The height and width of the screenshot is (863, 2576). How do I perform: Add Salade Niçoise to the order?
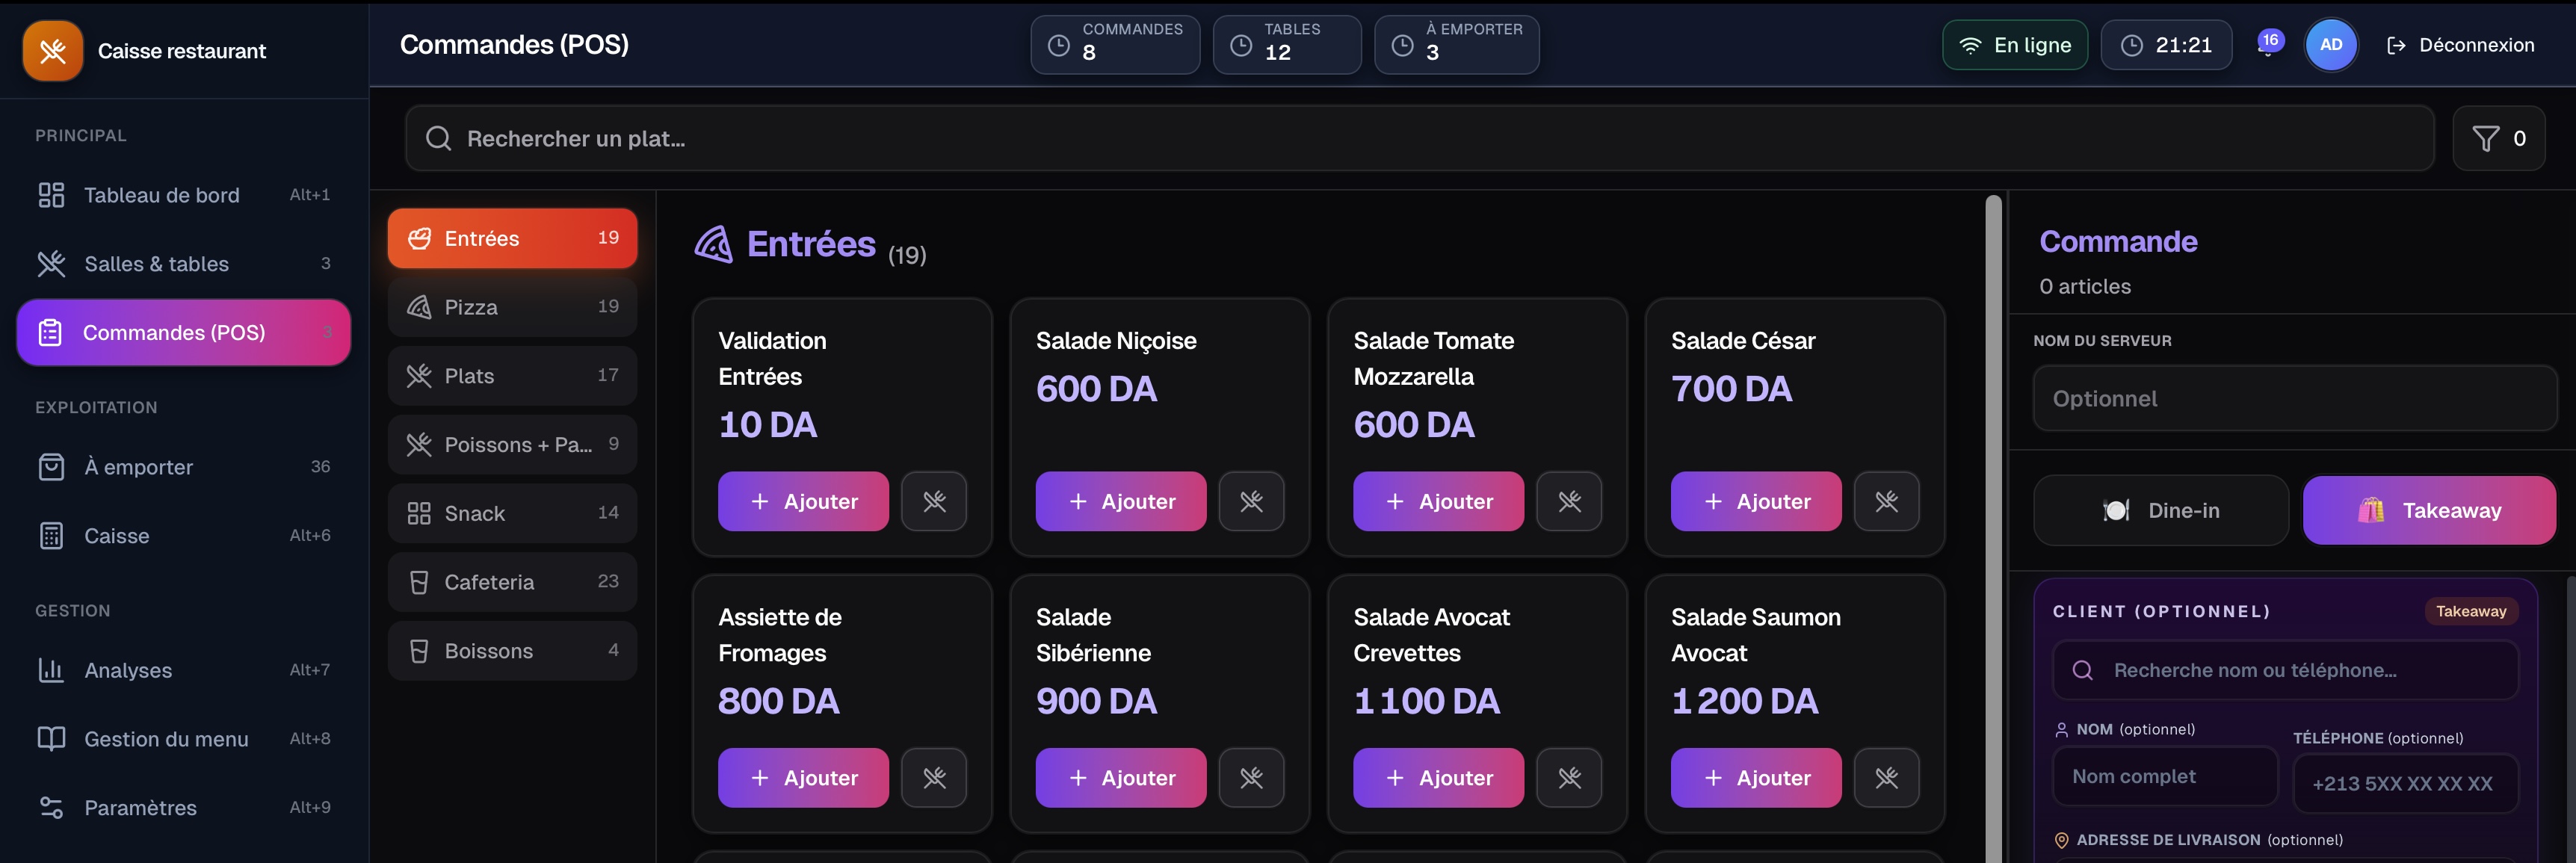(x=1121, y=501)
